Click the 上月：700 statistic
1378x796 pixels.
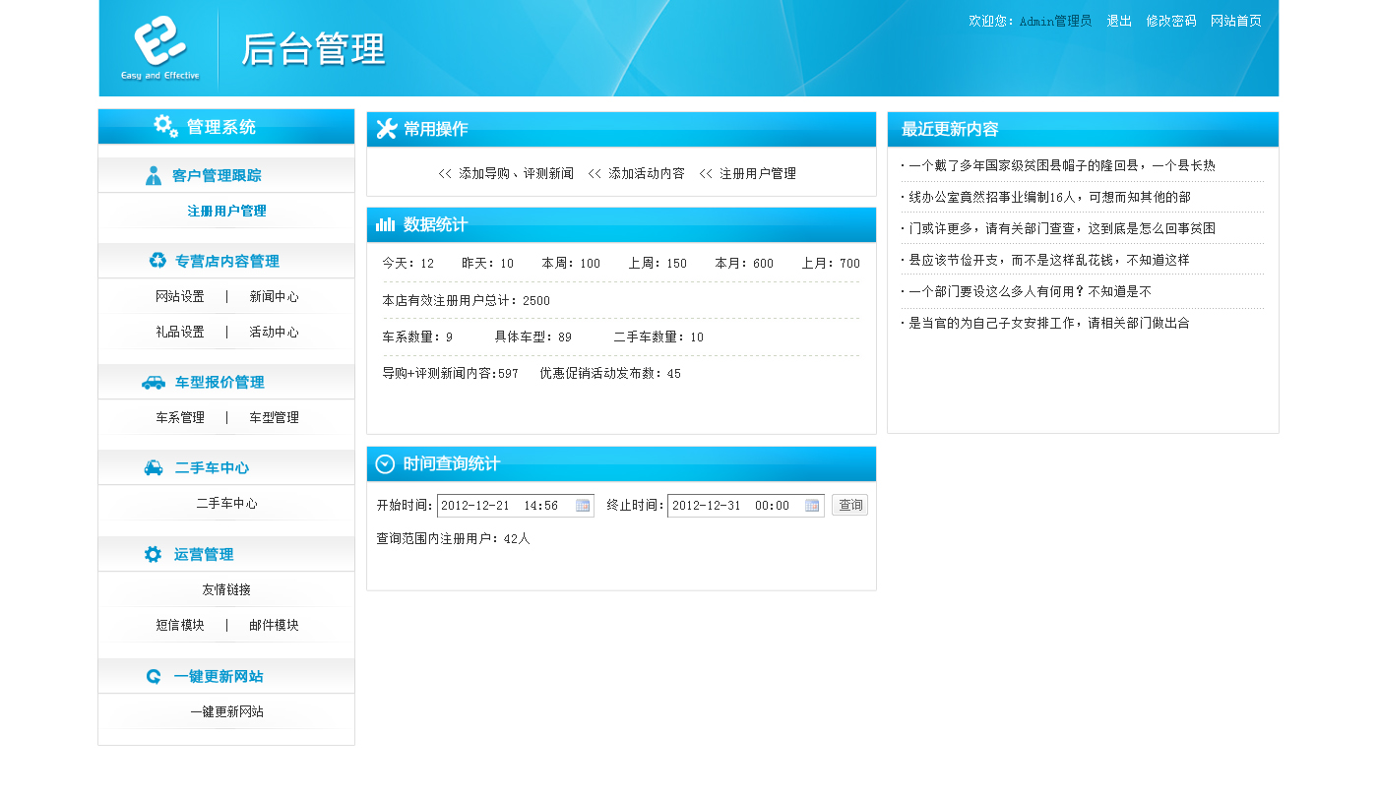coord(831,264)
